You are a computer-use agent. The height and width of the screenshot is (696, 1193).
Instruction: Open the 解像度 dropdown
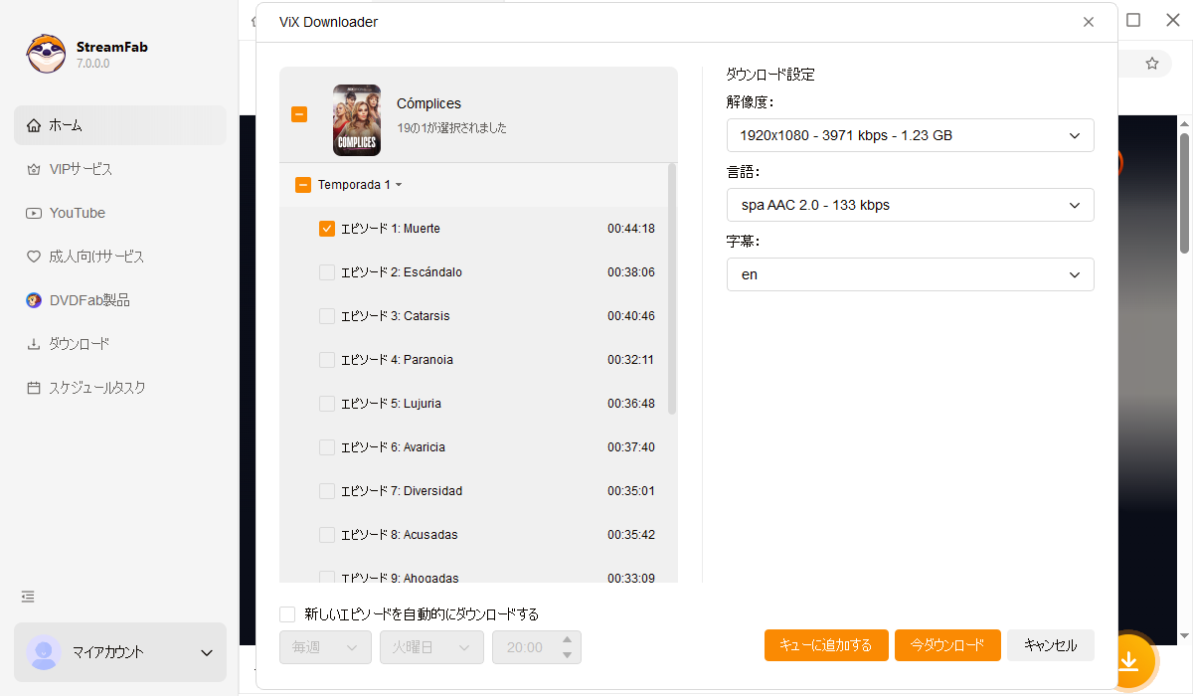(910, 135)
